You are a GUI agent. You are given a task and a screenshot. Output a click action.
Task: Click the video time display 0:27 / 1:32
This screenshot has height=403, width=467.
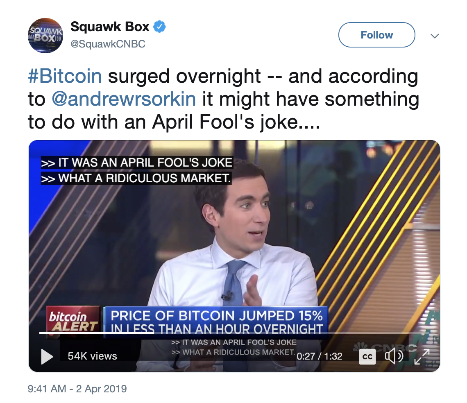click(320, 357)
